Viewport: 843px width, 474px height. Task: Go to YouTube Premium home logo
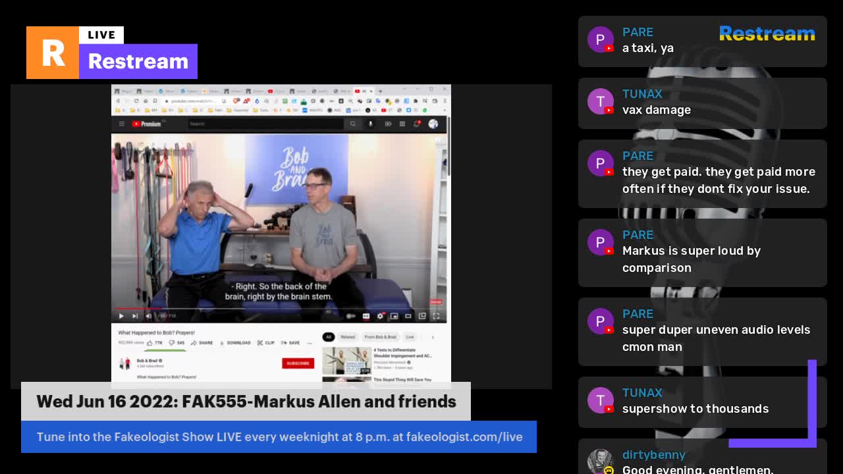(x=147, y=124)
